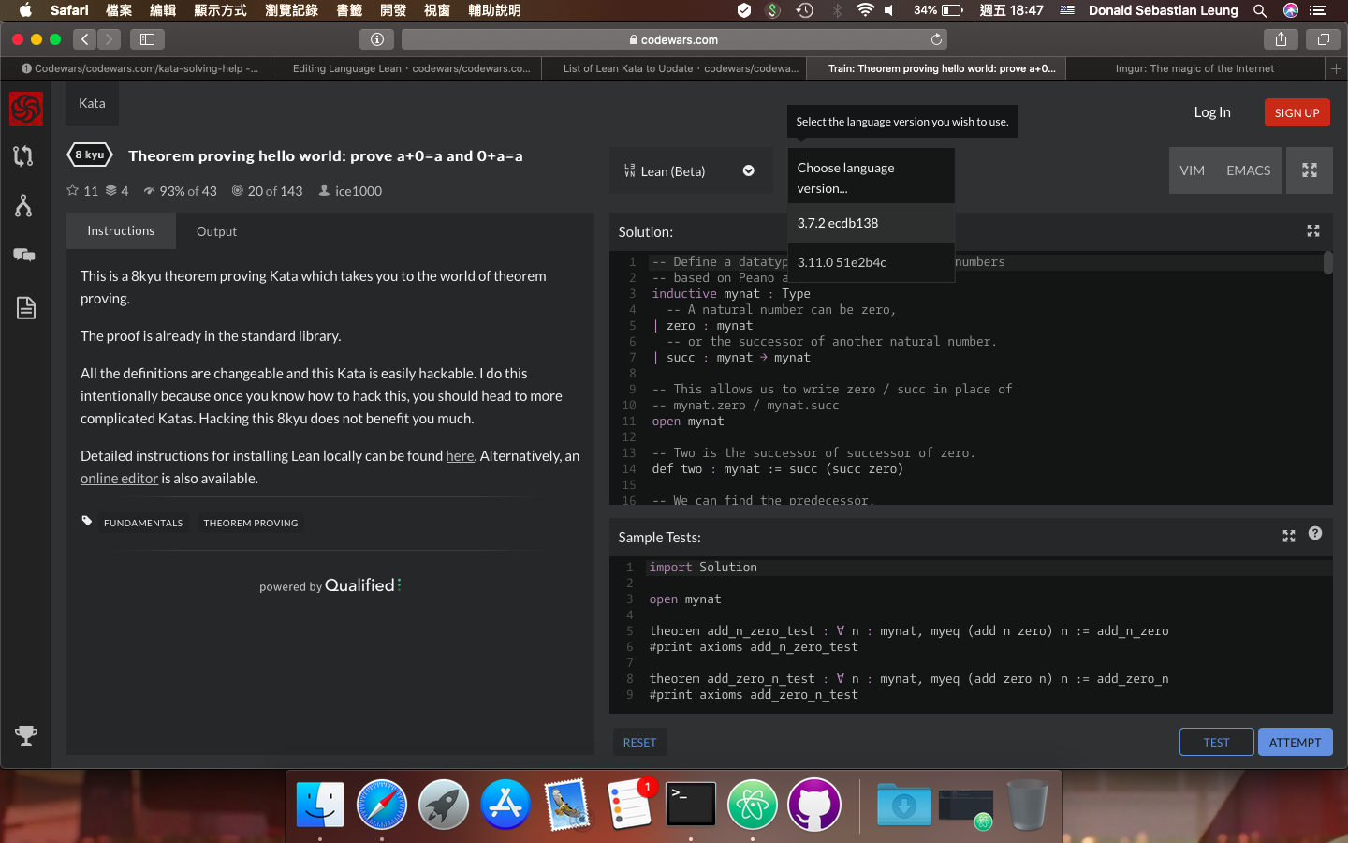The width and height of the screenshot is (1348, 843).
Task: Expand the Solution panel
Action: 1313,230
